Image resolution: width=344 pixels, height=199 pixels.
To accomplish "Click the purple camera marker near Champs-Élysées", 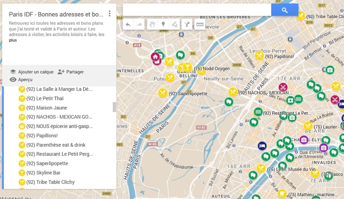I will (x=304, y=140).
